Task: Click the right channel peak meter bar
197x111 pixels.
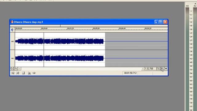Action: pyautogui.click(x=195, y=59)
